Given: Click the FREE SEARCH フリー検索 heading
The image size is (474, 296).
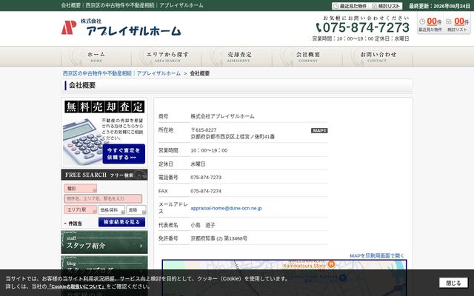Looking at the screenshot, I should [104, 175].
